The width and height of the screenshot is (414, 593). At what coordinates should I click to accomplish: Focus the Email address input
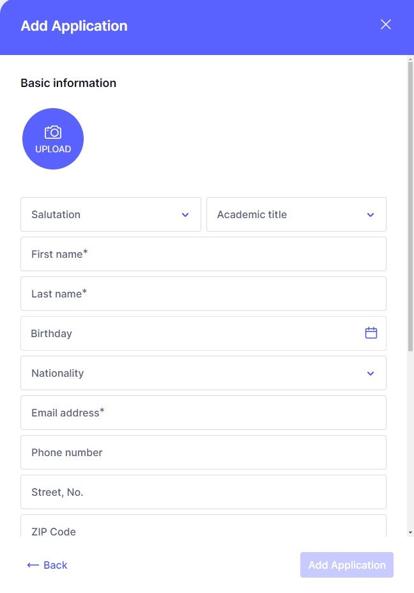(203, 413)
